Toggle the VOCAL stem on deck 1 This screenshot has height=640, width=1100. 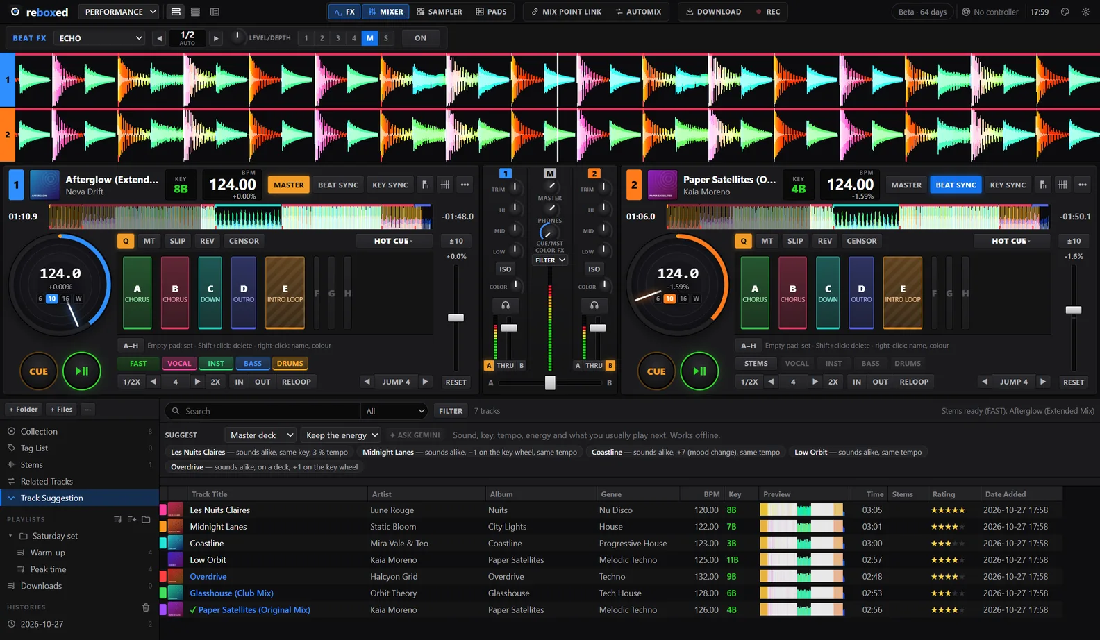pos(179,363)
